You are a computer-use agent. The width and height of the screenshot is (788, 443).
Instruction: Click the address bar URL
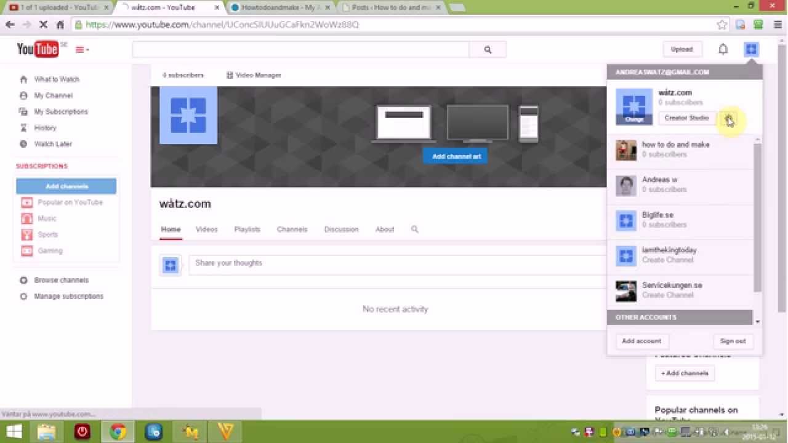point(222,25)
